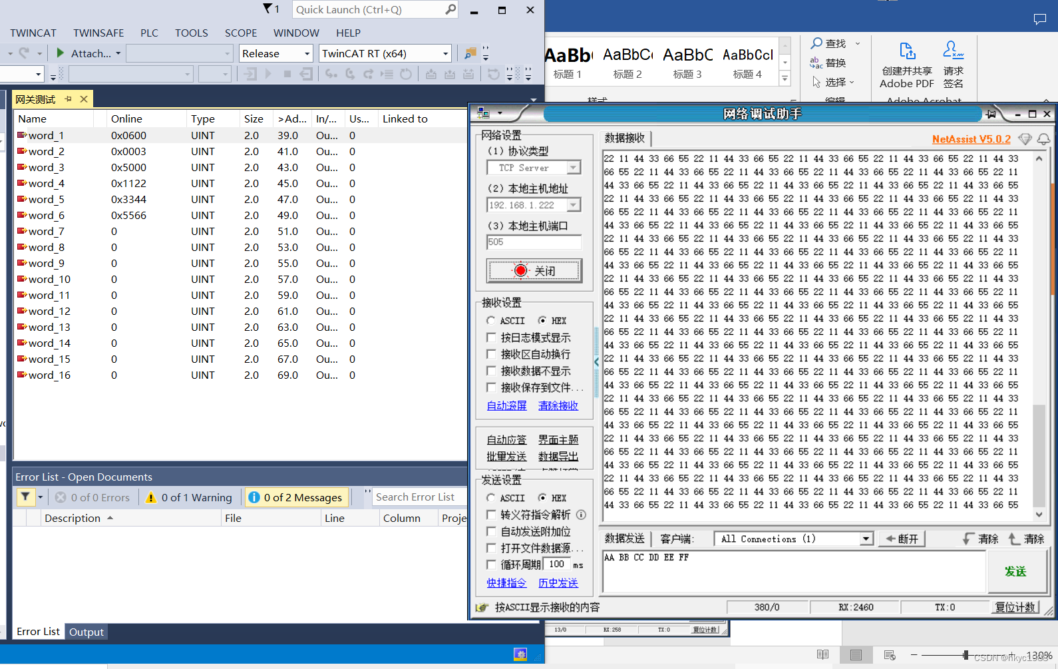Close the 网关测试 tab
The height and width of the screenshot is (669, 1058).
[x=84, y=99]
